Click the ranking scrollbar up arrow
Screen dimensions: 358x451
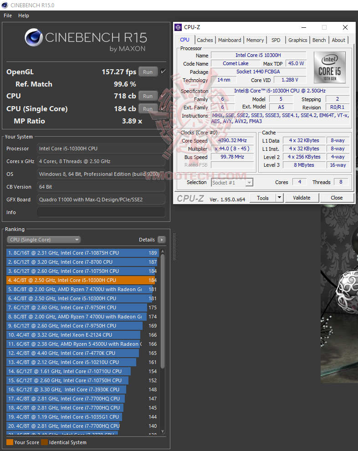[163, 251]
